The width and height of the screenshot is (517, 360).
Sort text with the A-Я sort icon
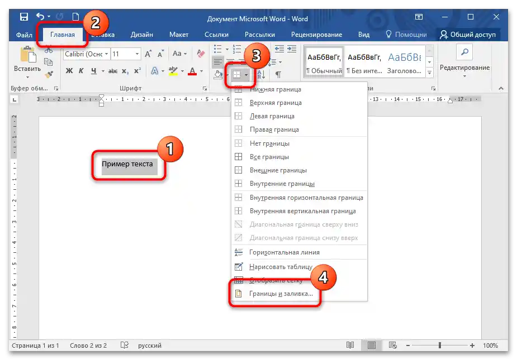(261, 75)
